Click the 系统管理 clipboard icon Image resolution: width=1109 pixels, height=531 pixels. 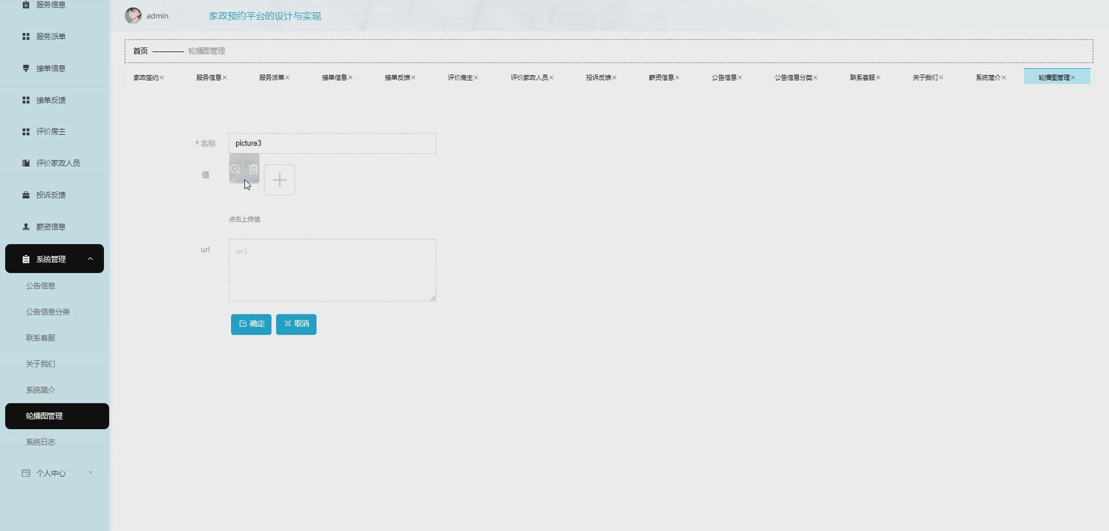pos(26,259)
